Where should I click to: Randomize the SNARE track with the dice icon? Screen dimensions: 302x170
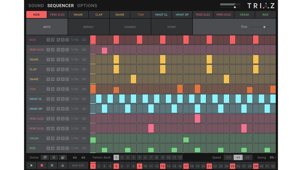58,59
